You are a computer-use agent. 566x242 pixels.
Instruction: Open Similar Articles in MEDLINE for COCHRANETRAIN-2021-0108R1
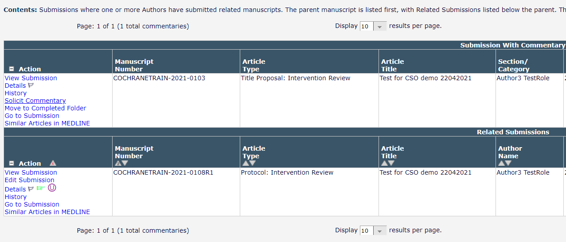(x=47, y=212)
